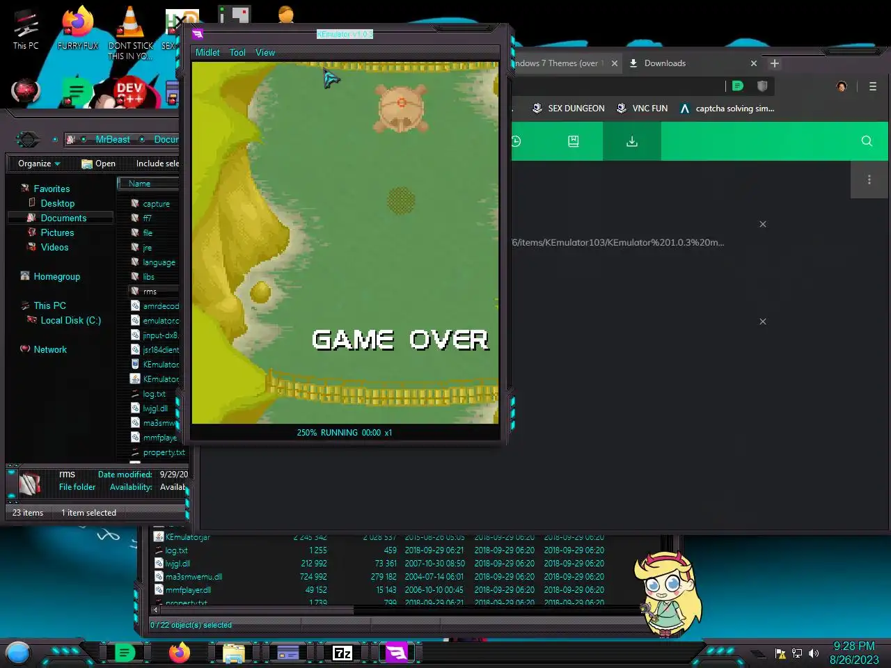Select Documents in the navigation pane
This screenshot has width=891, height=668.
(63, 218)
